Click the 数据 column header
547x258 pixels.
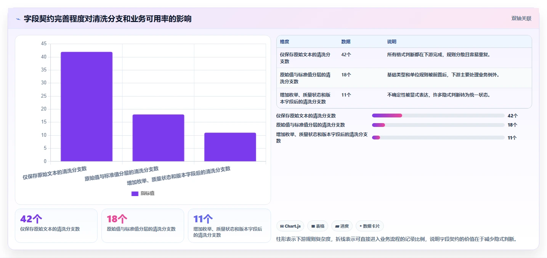pyautogui.click(x=346, y=42)
